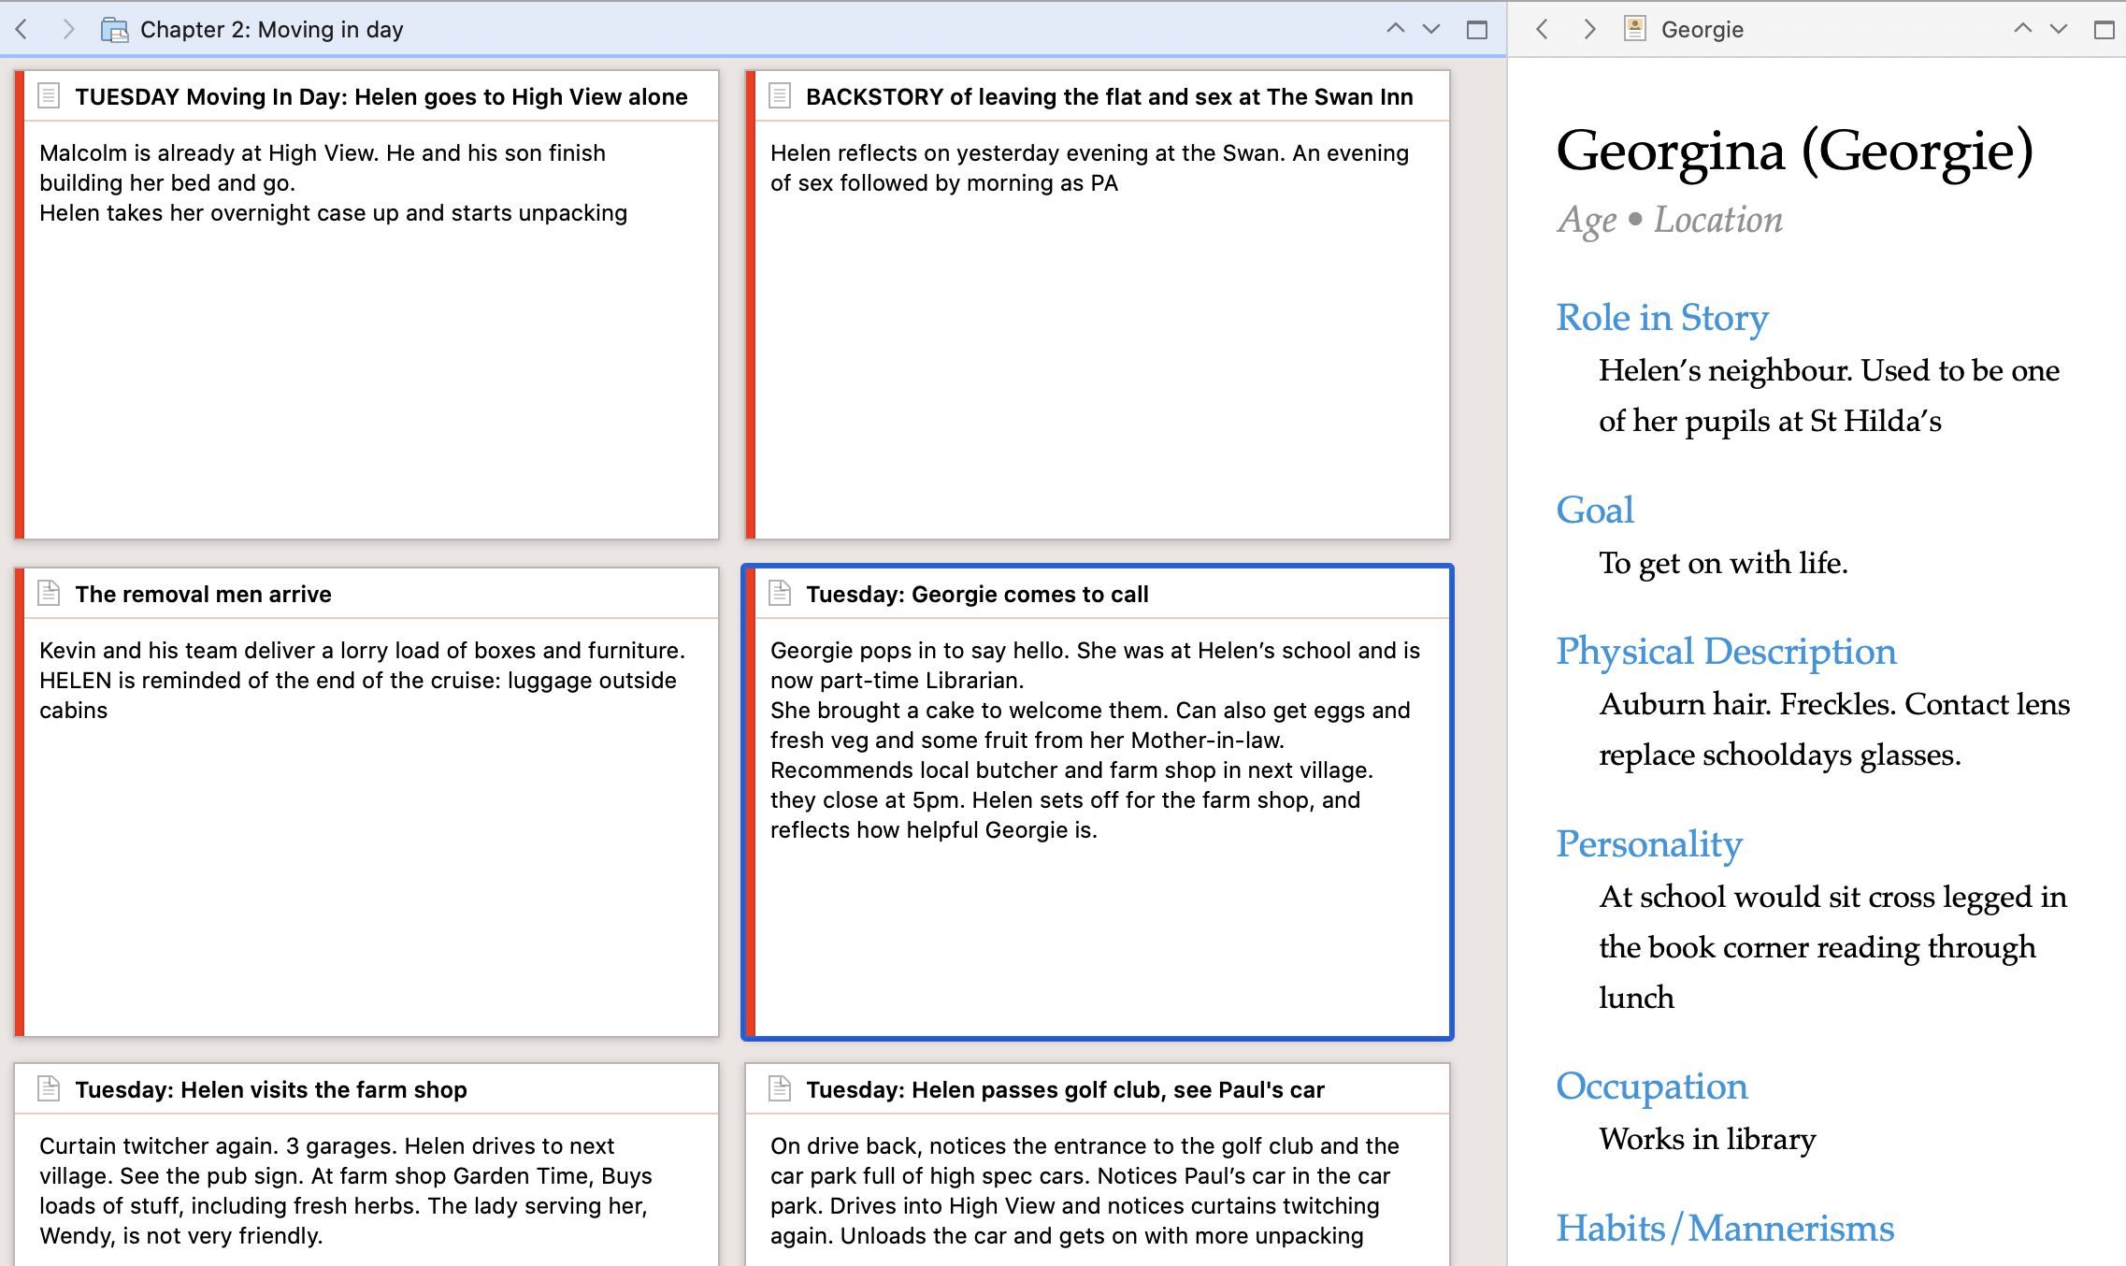Viewport: 2126px width, 1266px height.
Task: Select the title Tuesday: Georgie comes to call
Action: 977,595
